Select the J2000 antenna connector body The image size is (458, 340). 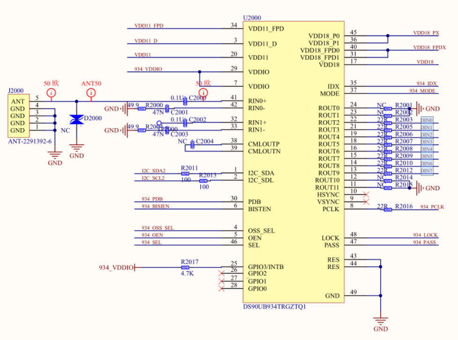pyautogui.click(x=18, y=116)
